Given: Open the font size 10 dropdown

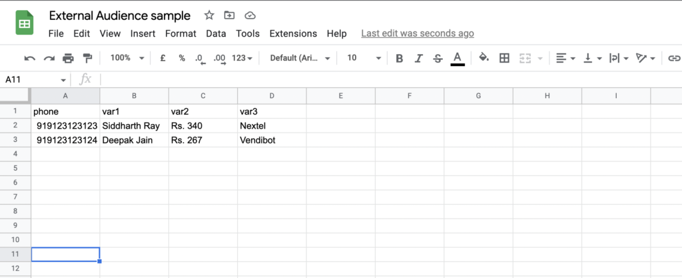Looking at the screenshot, I should 364,58.
